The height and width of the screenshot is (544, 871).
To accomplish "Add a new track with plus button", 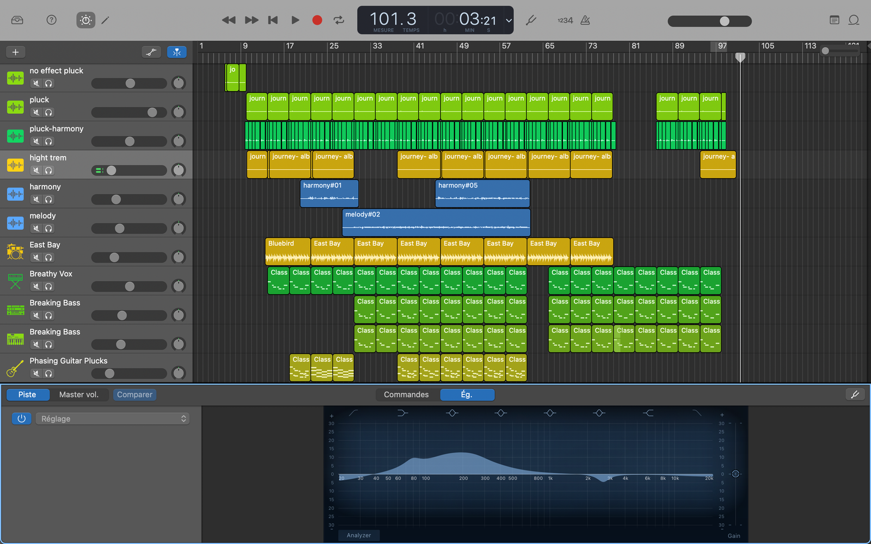I will (16, 52).
